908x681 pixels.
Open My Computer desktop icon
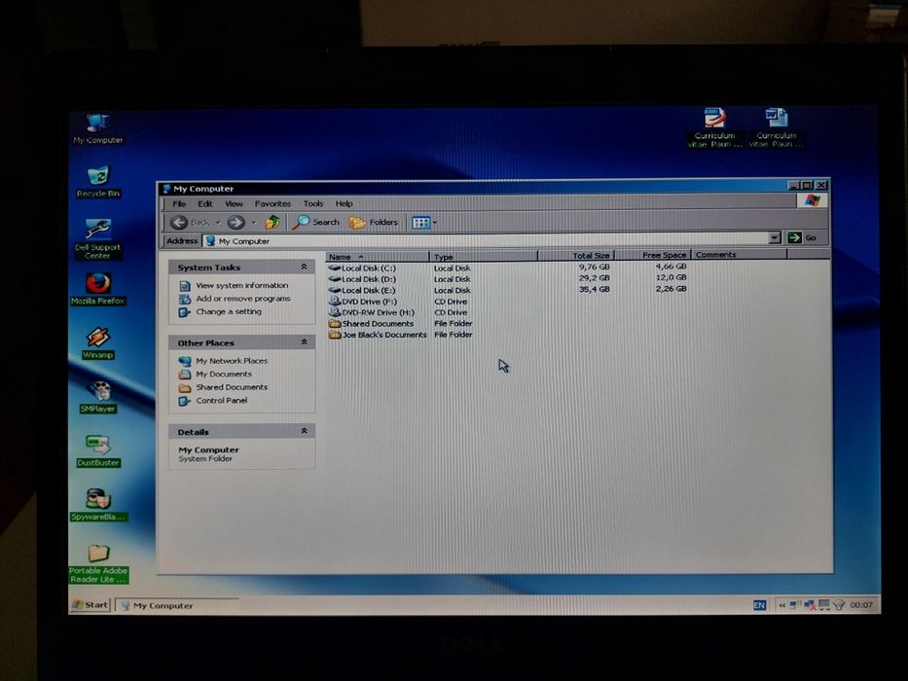(98, 128)
